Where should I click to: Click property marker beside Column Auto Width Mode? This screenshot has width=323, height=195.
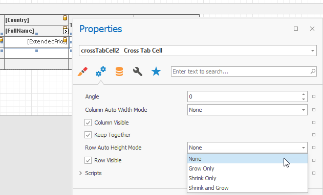(314, 110)
